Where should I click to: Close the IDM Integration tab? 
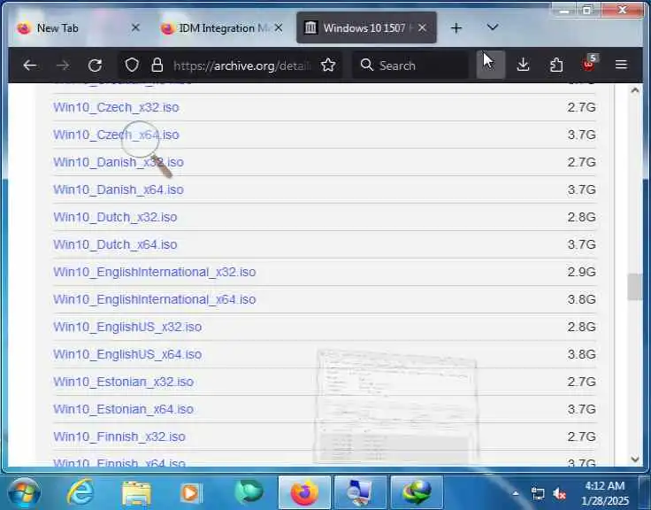coord(279,27)
